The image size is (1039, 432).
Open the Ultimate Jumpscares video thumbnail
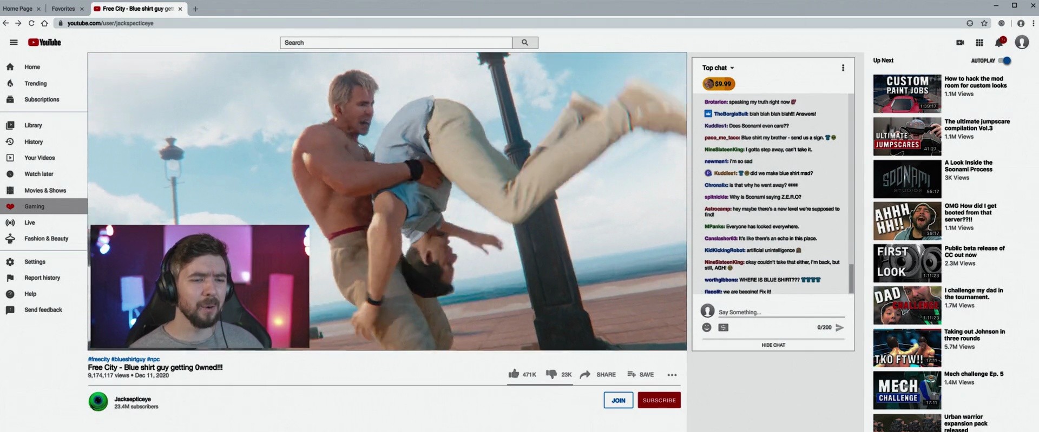(x=907, y=136)
